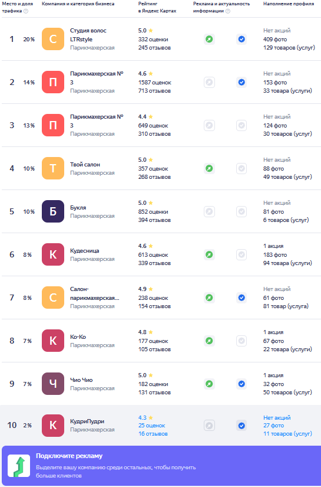Click the 11 товаров (услуг) link
The width and height of the screenshot is (321, 487).
[x=287, y=434]
